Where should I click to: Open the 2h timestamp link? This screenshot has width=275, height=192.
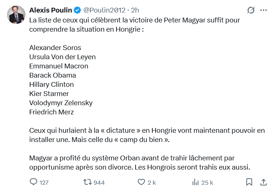(135, 10)
